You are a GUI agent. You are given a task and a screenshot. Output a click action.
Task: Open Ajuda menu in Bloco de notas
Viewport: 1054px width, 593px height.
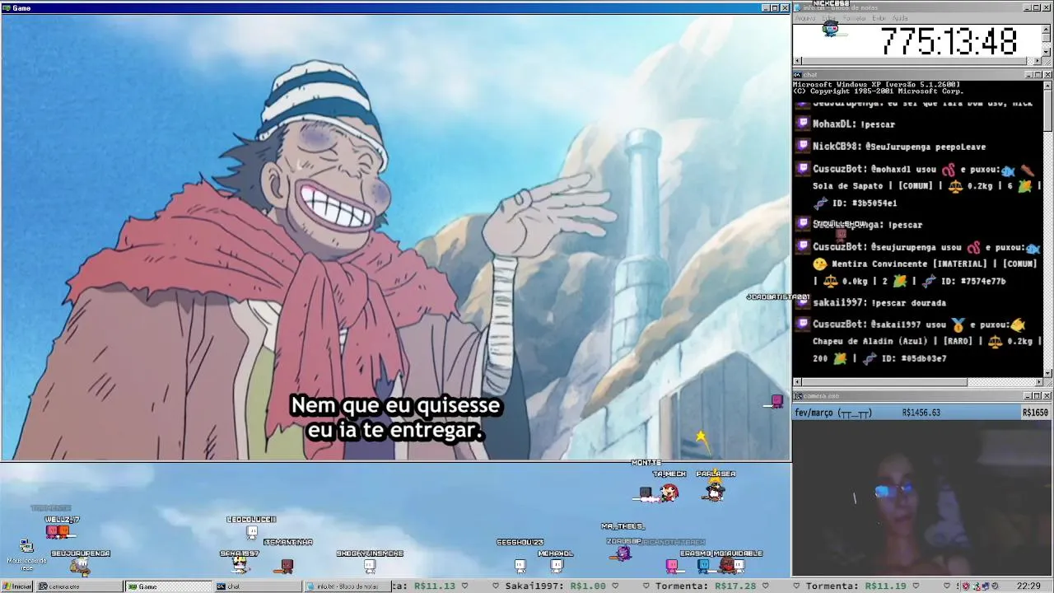pos(900,18)
